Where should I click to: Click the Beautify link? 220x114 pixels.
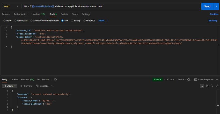click(x=213, y=20)
